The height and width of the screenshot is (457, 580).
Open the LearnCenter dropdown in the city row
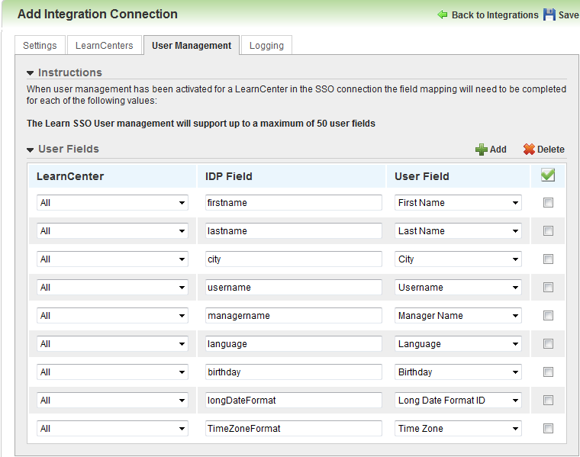[x=112, y=259]
